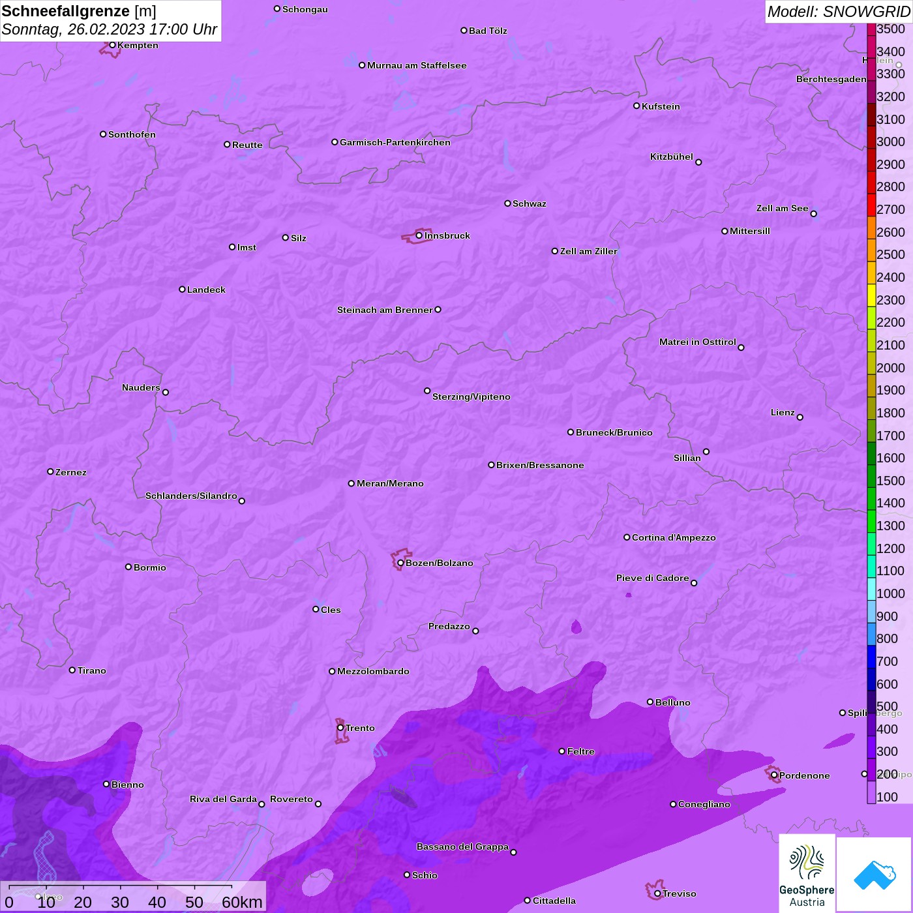This screenshot has width=913, height=913.
Task: Click the Predazzo marker dot
Action: [x=475, y=631]
